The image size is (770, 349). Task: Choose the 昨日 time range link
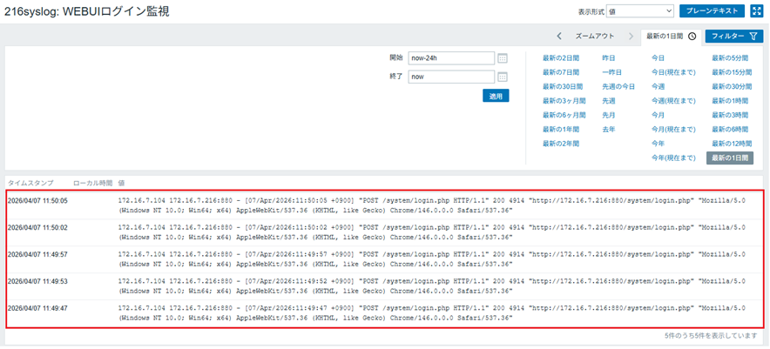(x=608, y=58)
